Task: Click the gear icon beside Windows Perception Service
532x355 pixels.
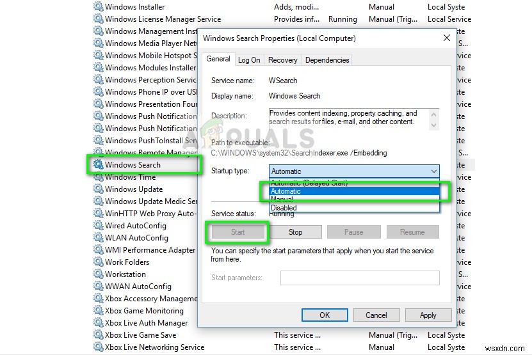Action: 99,80
